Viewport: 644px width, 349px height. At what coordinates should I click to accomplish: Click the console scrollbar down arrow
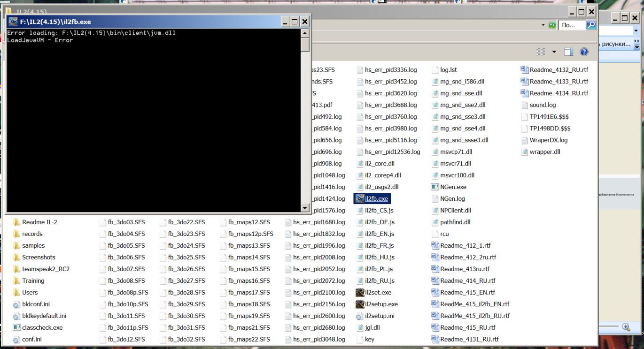point(305,208)
